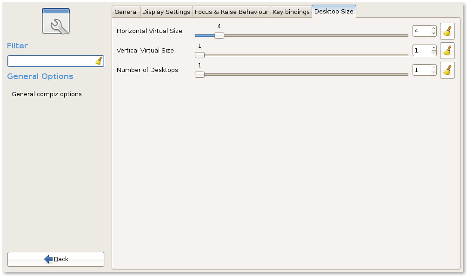Viewport: 467px width, 276px height.
Task: Select Focus & Raise Behaviour tab
Action: (231, 12)
